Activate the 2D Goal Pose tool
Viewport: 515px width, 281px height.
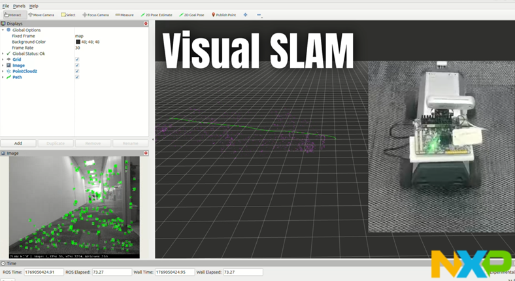193,14
